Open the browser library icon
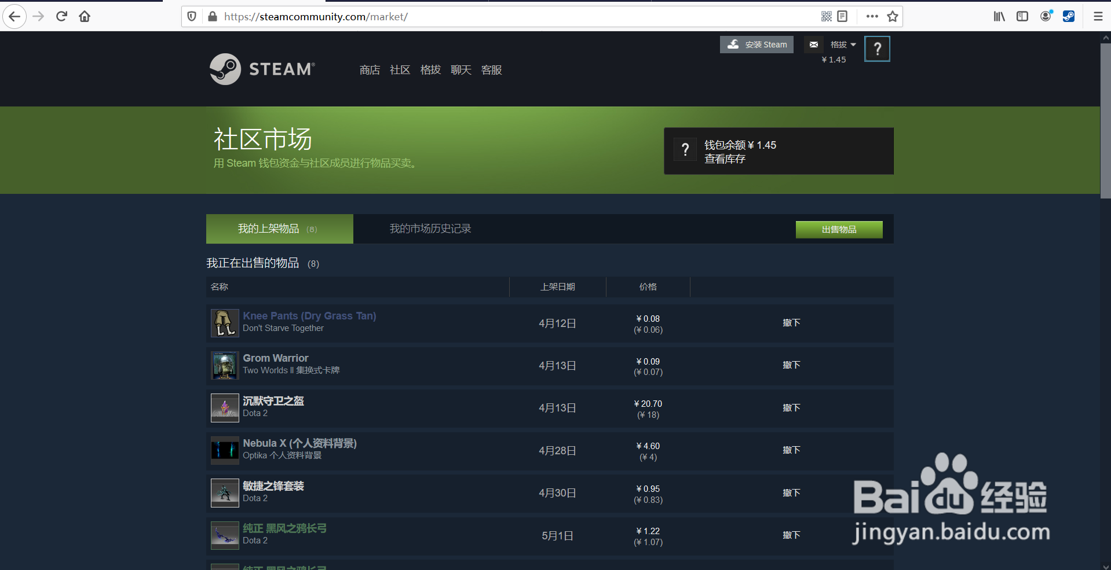Viewport: 1111px width, 570px height. [x=999, y=16]
